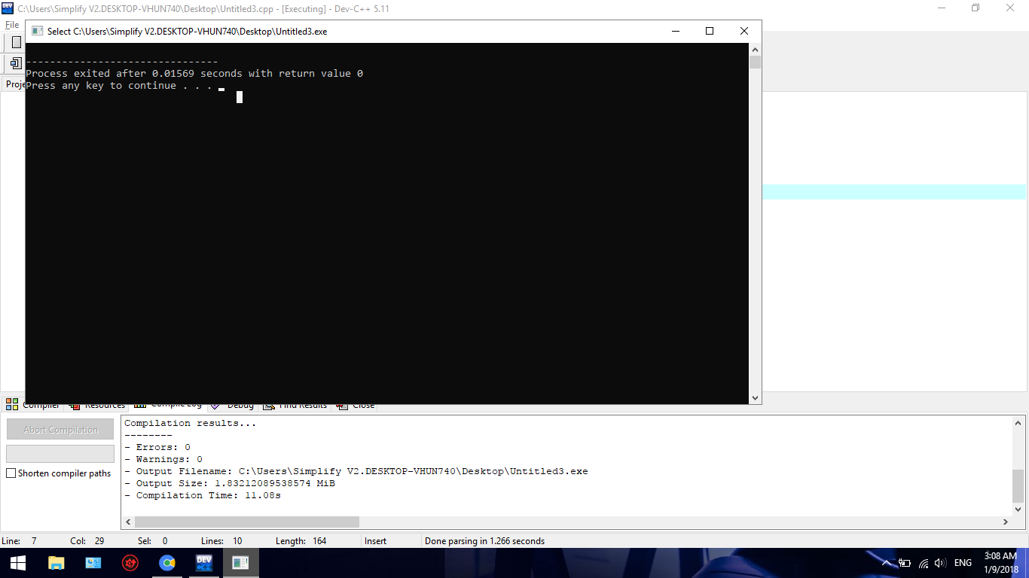Click the volume icon in system tray

939,563
